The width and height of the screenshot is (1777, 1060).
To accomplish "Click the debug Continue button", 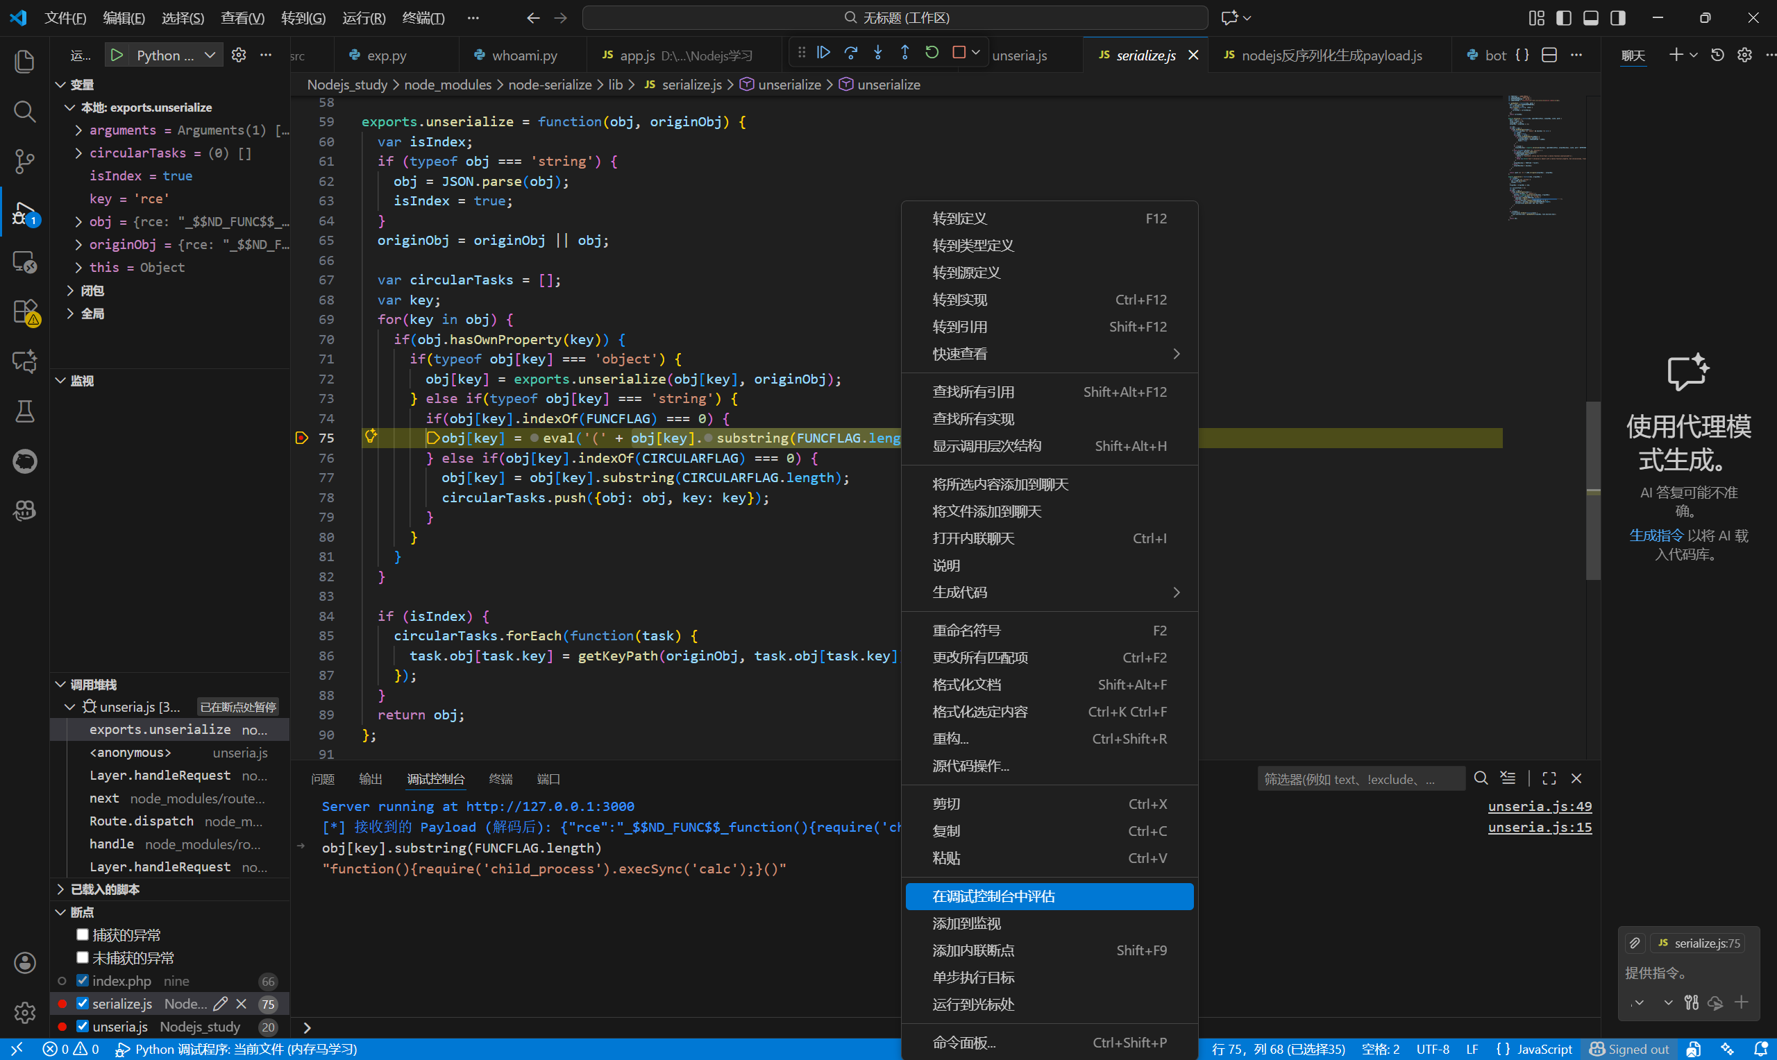I will pyautogui.click(x=823, y=53).
